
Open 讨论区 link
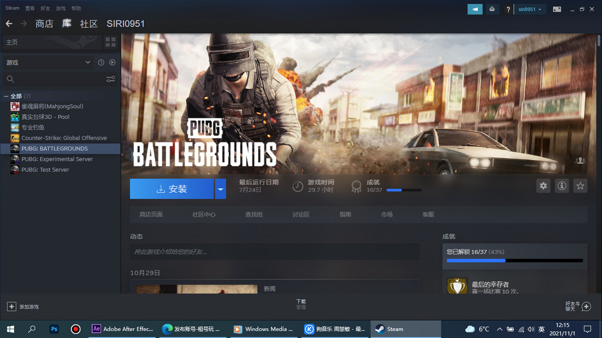point(301,214)
